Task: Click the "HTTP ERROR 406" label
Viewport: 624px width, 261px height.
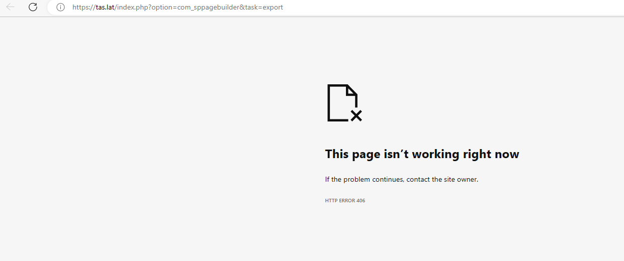Action: (345, 201)
